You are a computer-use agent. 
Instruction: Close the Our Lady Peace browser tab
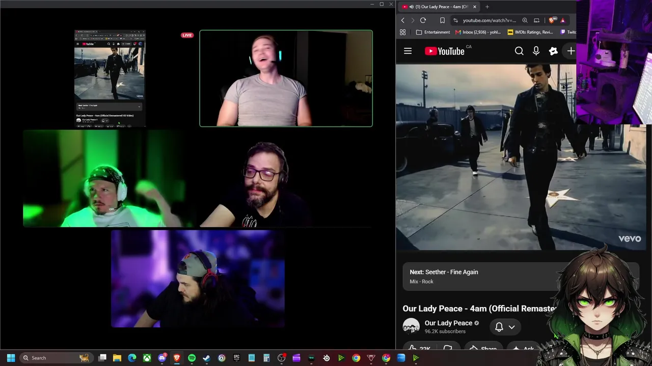[474, 7]
